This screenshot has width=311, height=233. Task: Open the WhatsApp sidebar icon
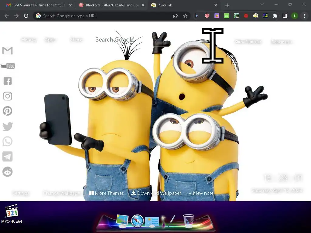pyautogui.click(x=8, y=141)
